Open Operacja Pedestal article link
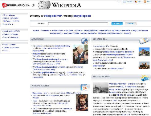This screenshot has width=151, height=116. coord(117,84)
